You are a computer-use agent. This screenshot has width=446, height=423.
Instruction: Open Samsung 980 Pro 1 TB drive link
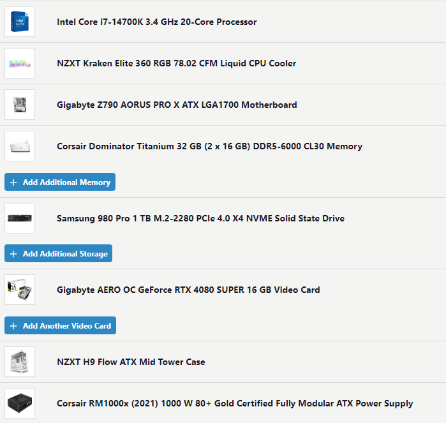(200, 218)
